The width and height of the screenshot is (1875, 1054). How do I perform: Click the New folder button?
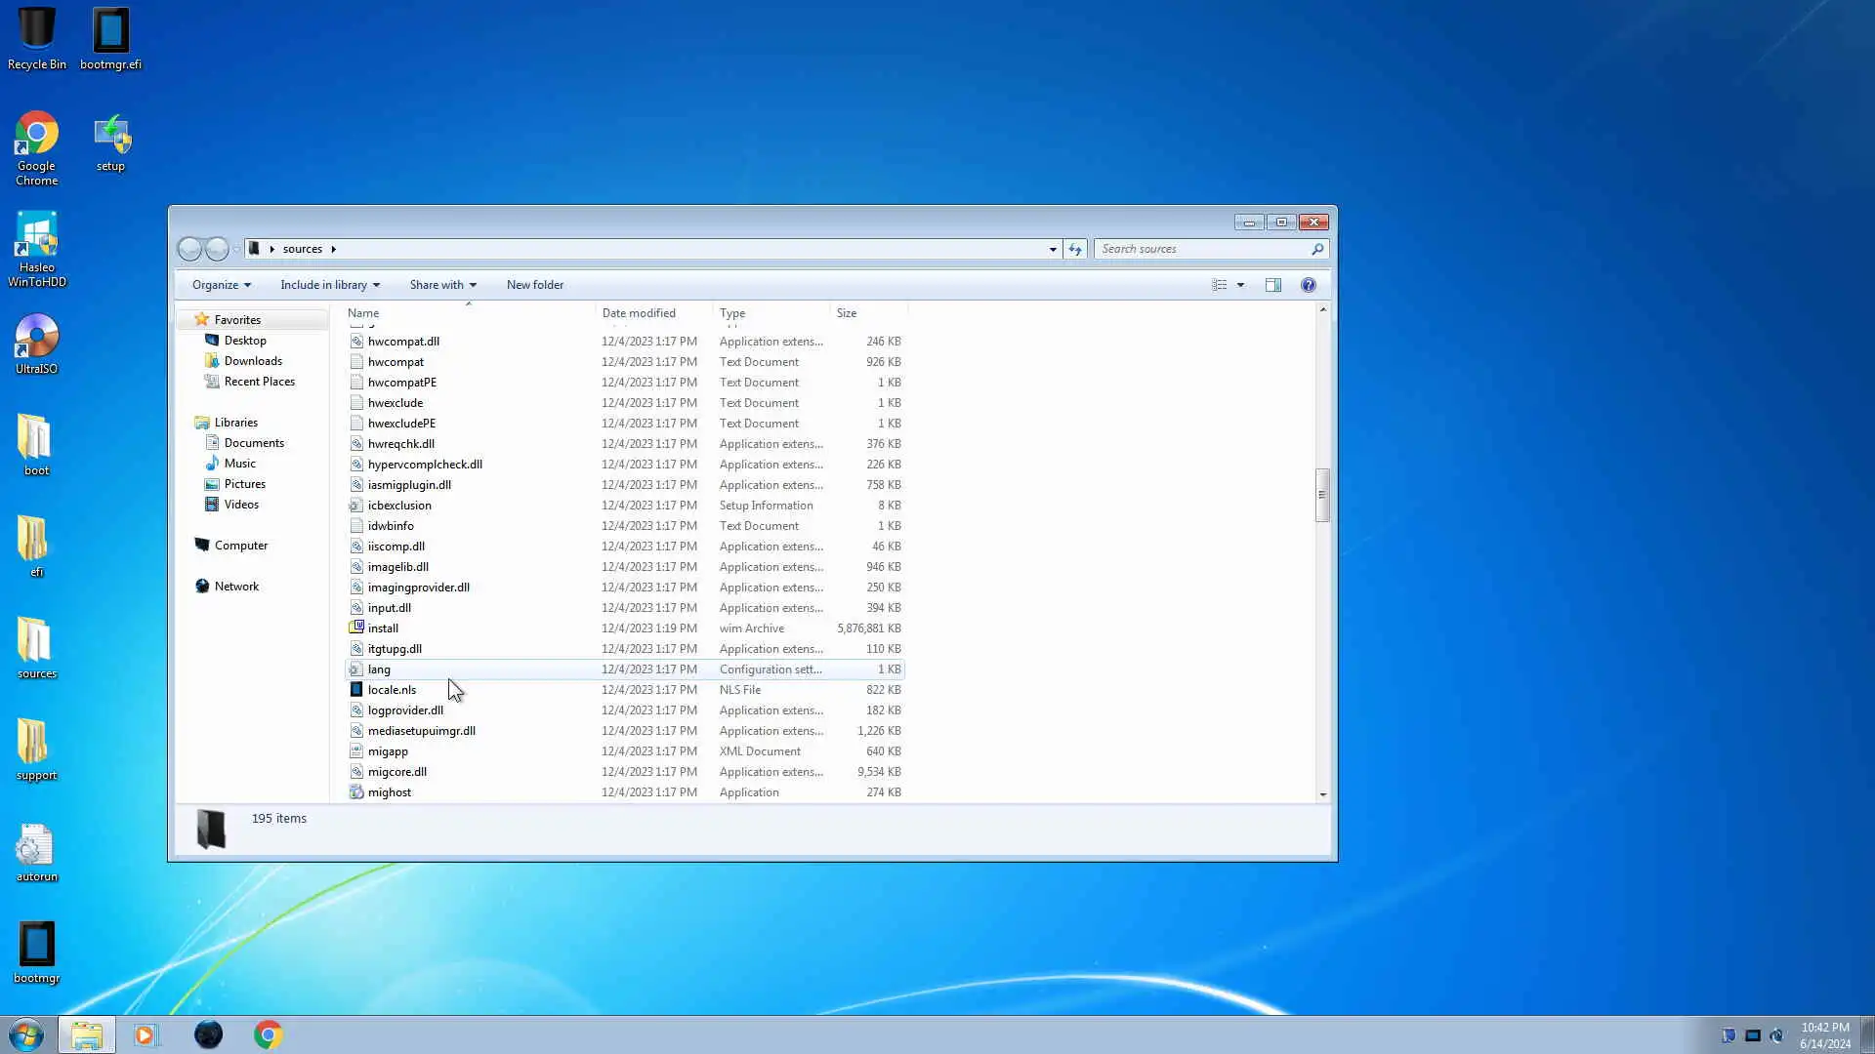(x=534, y=285)
